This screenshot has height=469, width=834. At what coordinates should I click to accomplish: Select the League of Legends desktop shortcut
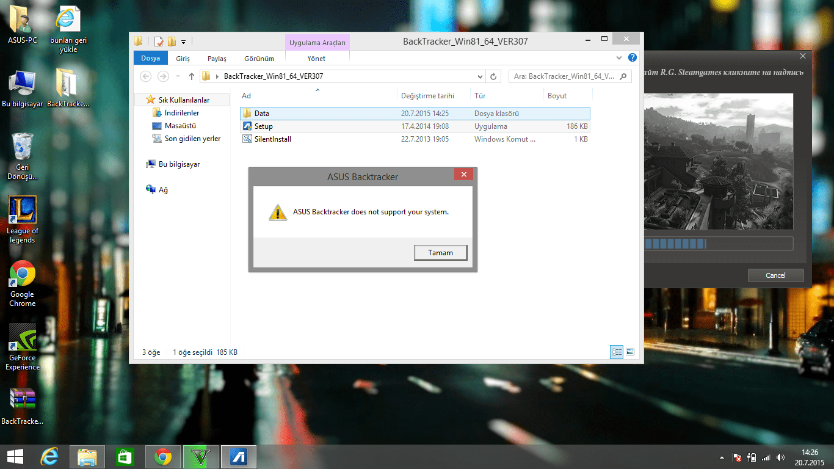23,220
